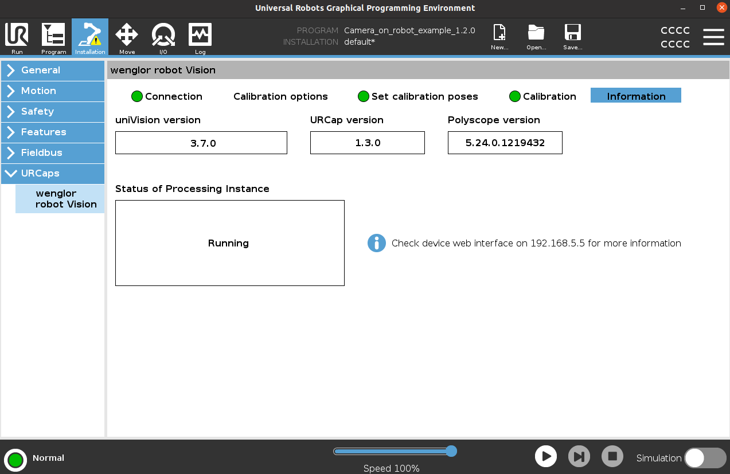Click the Running status box

click(230, 243)
